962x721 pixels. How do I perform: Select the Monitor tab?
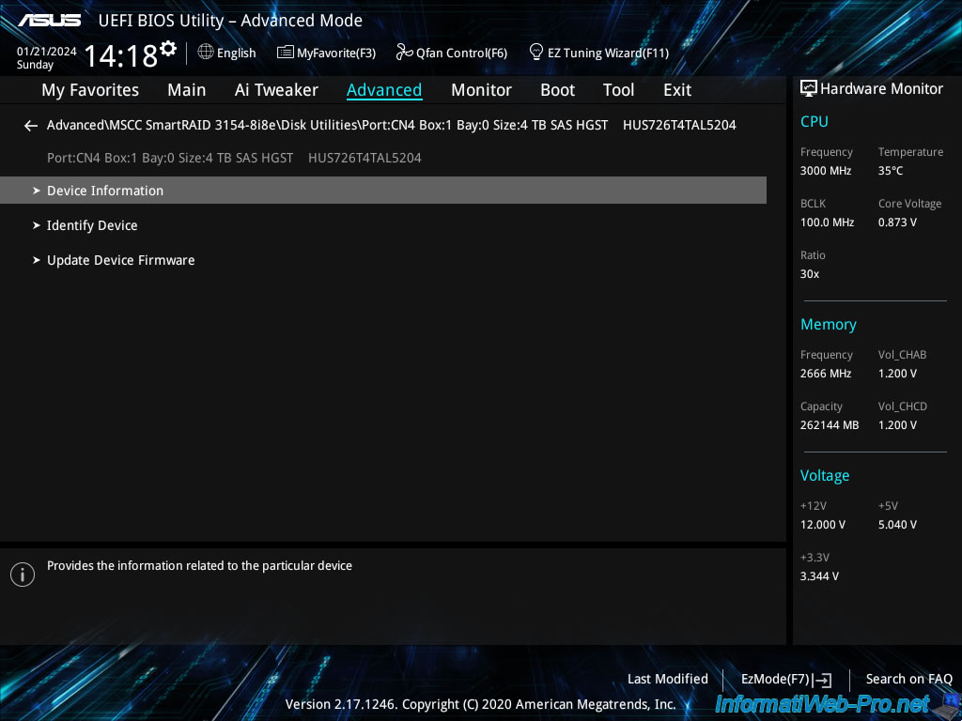tap(481, 90)
